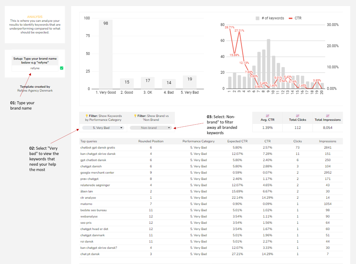Sort table by Top queries header
The image size is (356, 264).
coord(89,141)
